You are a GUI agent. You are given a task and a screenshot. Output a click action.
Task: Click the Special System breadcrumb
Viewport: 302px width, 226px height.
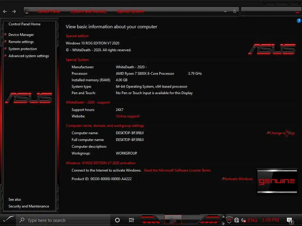coord(130,11)
